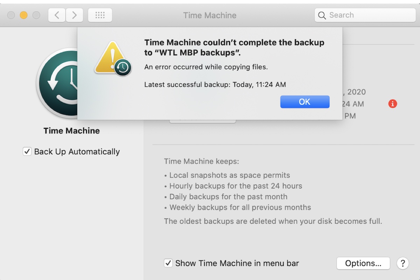Viewport: 420px width, 280px height.
Task: Toggle the Back Up Automatically checkbox
Action: [x=27, y=151]
